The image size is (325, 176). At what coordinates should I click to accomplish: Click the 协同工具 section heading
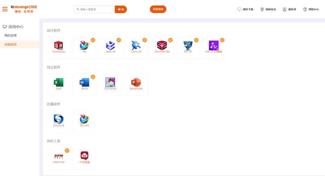(54, 141)
